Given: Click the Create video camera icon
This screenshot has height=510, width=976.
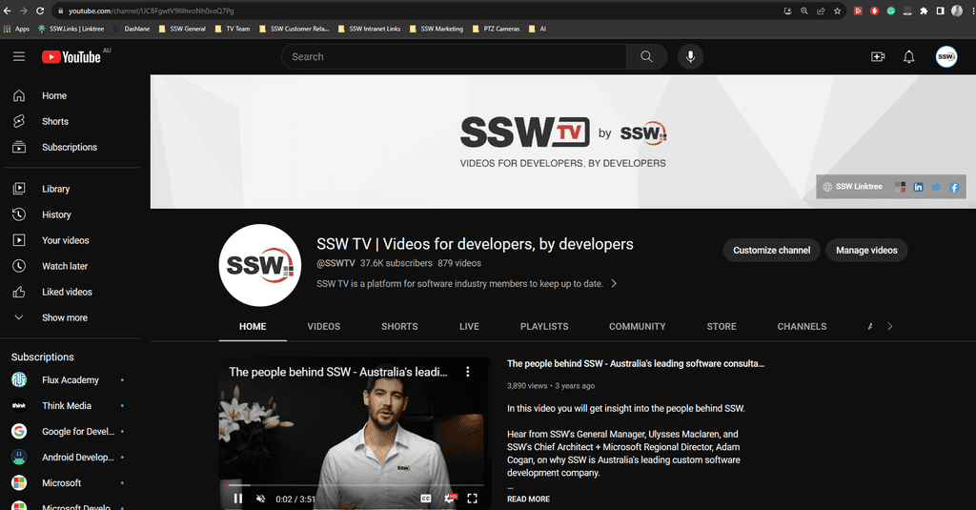Looking at the screenshot, I should pyautogui.click(x=878, y=57).
